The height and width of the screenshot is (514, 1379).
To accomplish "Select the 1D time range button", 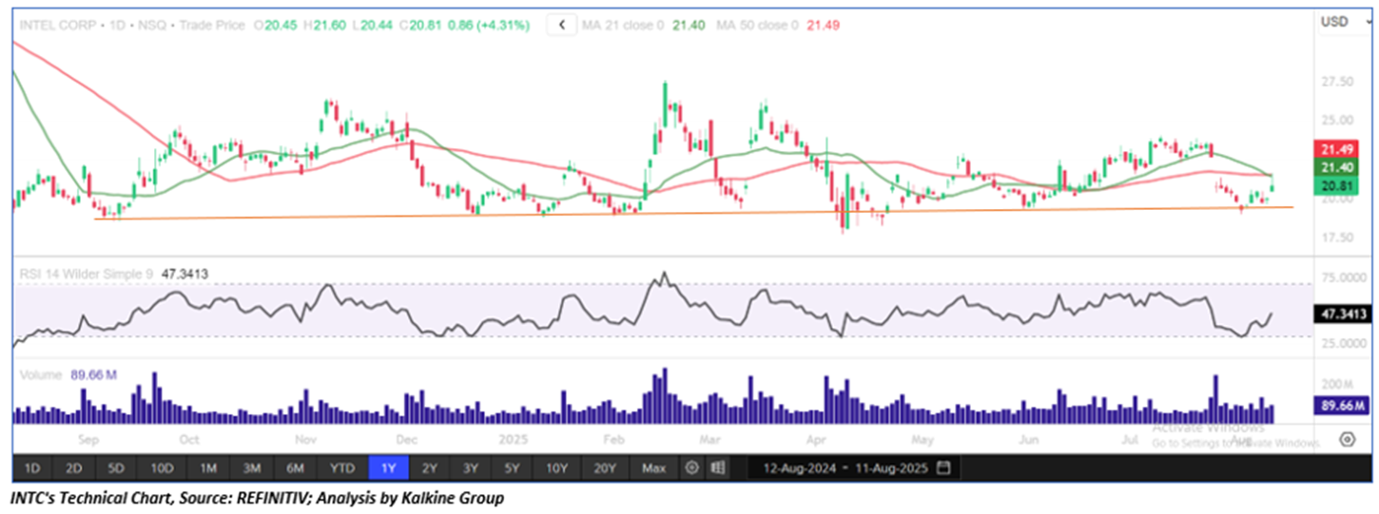I will 31,468.
